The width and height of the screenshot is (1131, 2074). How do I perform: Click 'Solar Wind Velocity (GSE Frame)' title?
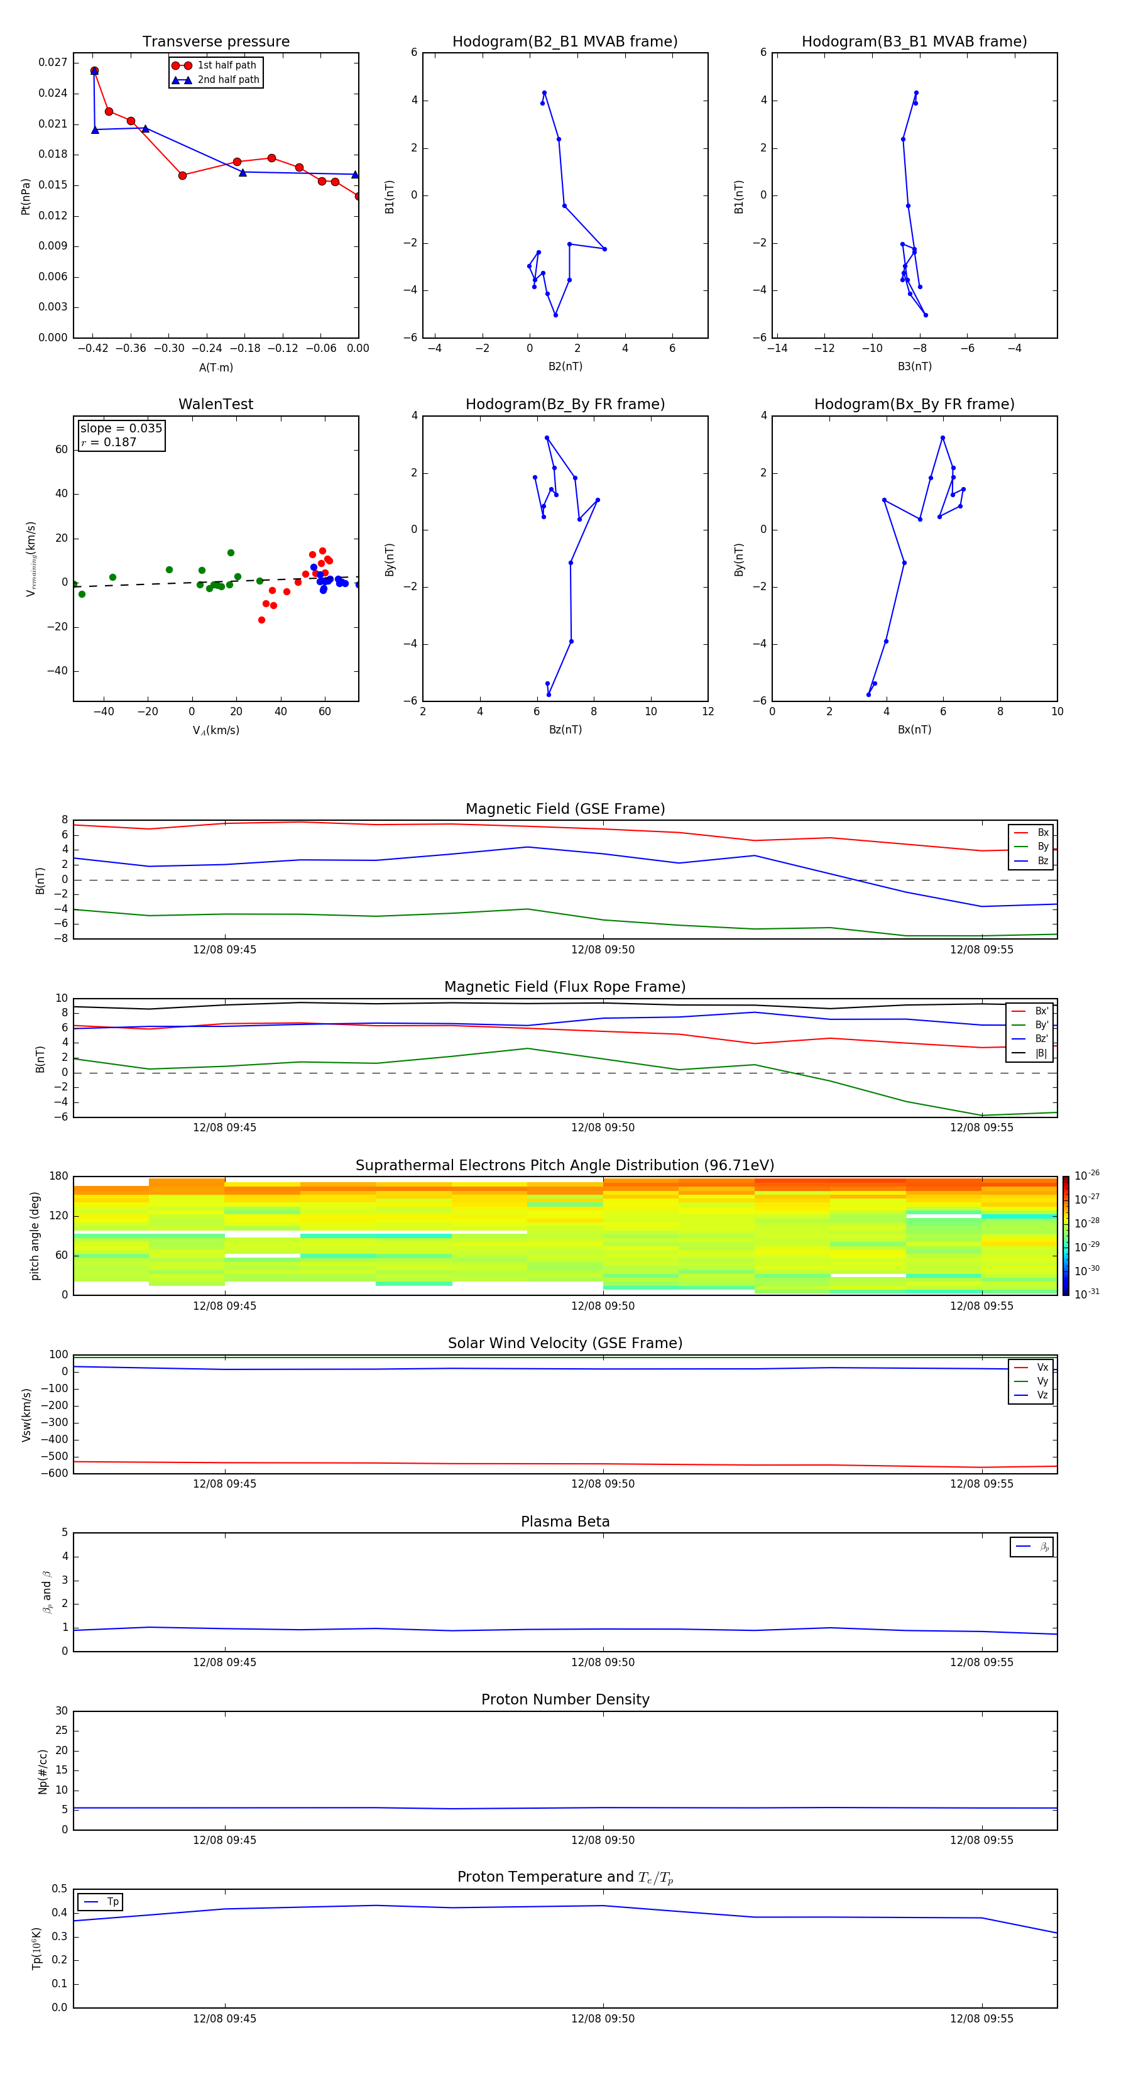point(565,1344)
